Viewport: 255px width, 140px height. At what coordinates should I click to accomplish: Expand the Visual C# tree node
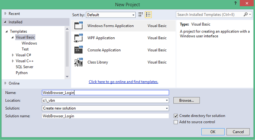click(x=13, y=55)
